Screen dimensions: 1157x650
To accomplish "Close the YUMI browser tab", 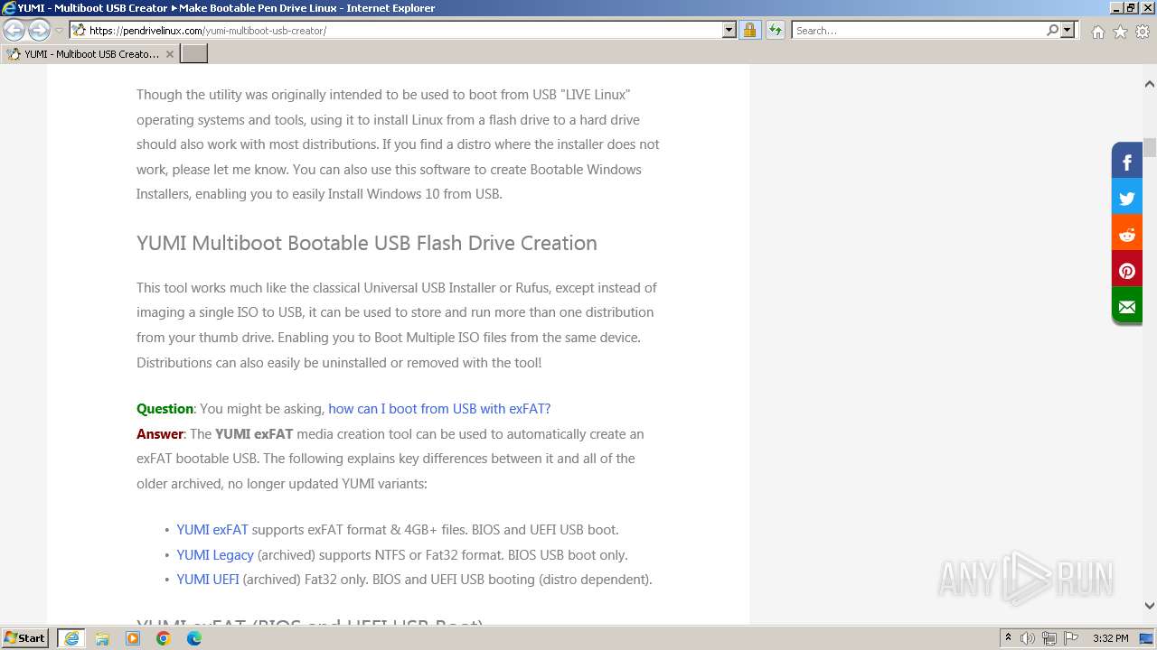I will click(169, 54).
